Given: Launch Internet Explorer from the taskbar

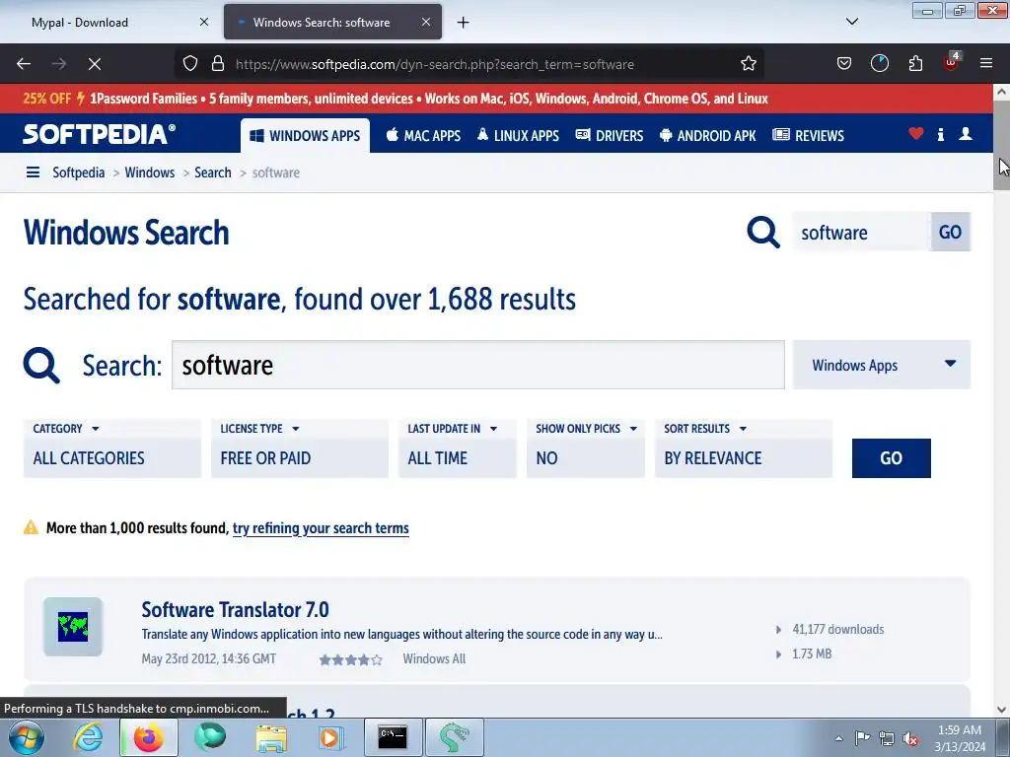Looking at the screenshot, I should click(x=87, y=737).
